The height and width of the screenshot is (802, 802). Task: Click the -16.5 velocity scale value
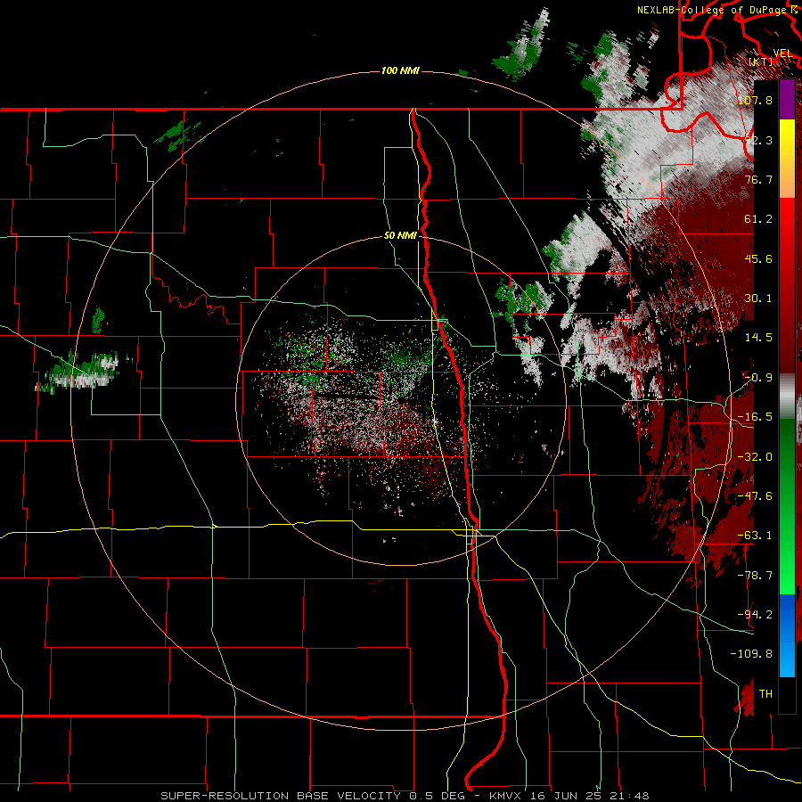click(x=755, y=417)
